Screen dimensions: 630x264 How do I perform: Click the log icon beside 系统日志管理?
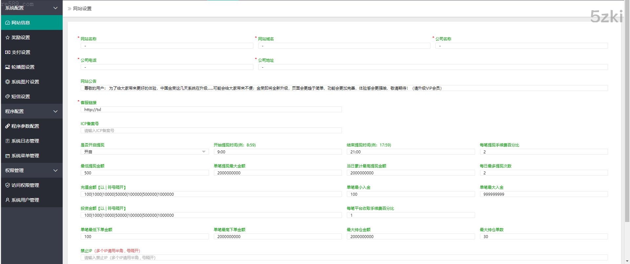(8, 141)
